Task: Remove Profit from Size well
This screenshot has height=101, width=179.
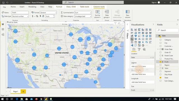Action: [x=153, y=90]
